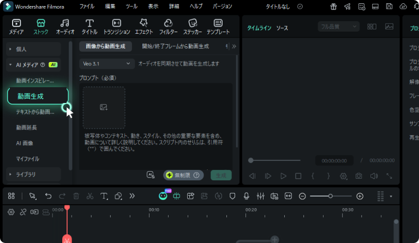Click the paper plane share icon
This screenshot has height=243, width=419.
(x=348, y=7)
